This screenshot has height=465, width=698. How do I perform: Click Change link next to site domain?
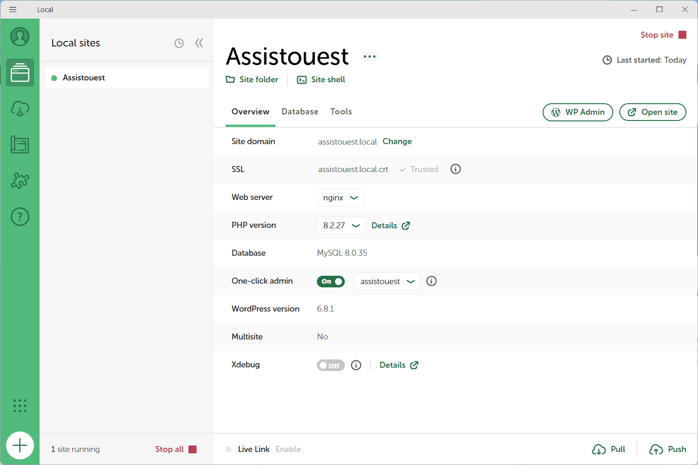[x=397, y=141]
